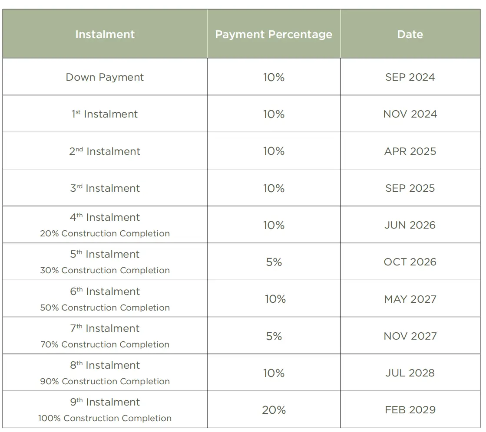
Task: Click the NOV 2024 date
Action: [x=410, y=114]
